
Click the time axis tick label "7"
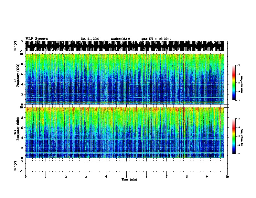[167, 177]
